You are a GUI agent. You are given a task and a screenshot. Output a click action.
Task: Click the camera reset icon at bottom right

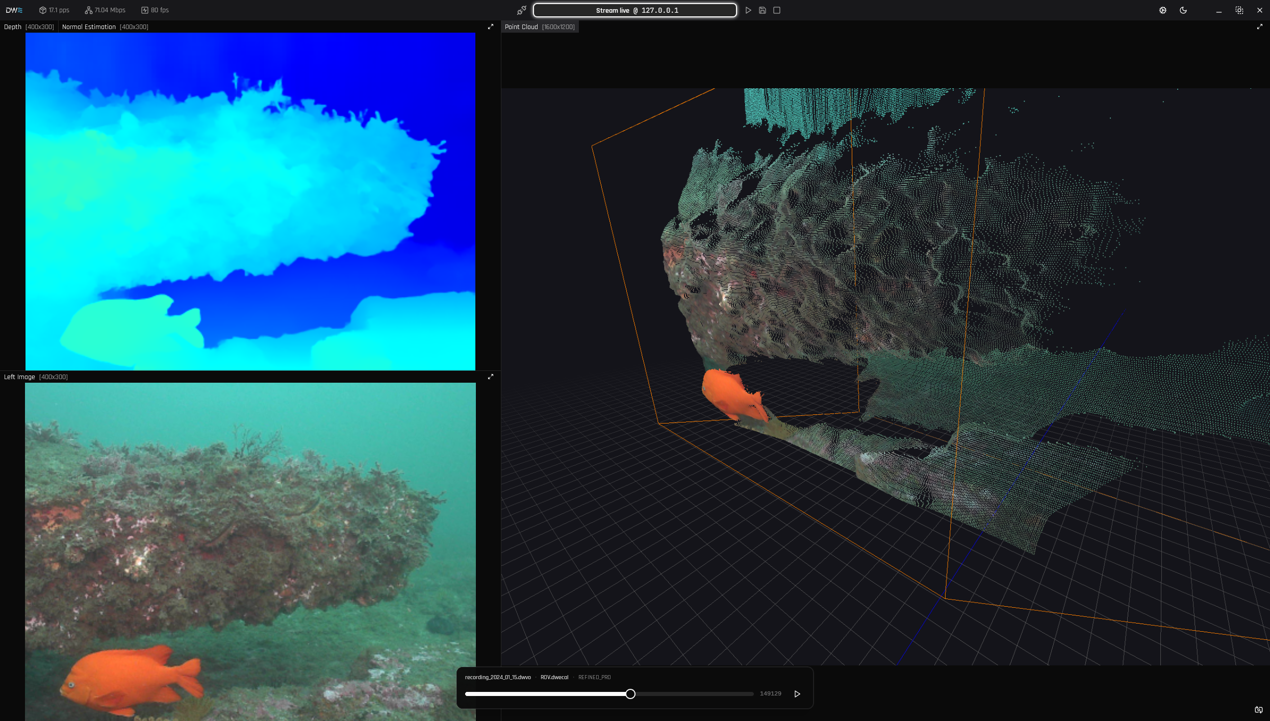click(x=1258, y=710)
